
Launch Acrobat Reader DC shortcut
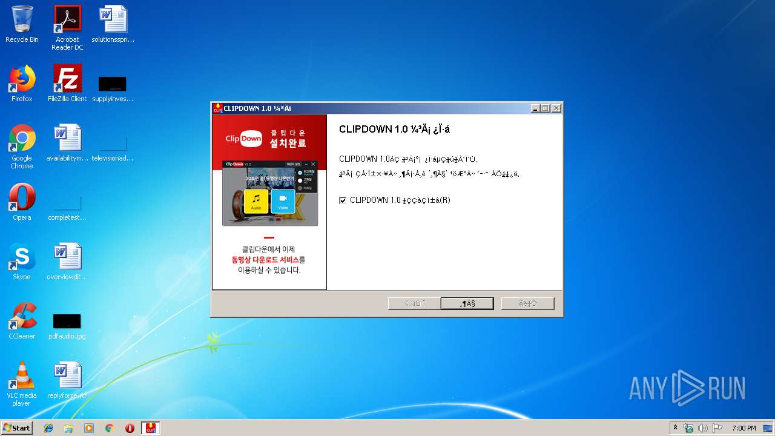click(67, 28)
